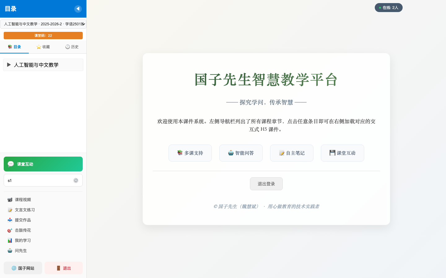This screenshot has width=446, height=278.
Task: Open 文言文练习 in the sidebar
Action: [x=43, y=210]
